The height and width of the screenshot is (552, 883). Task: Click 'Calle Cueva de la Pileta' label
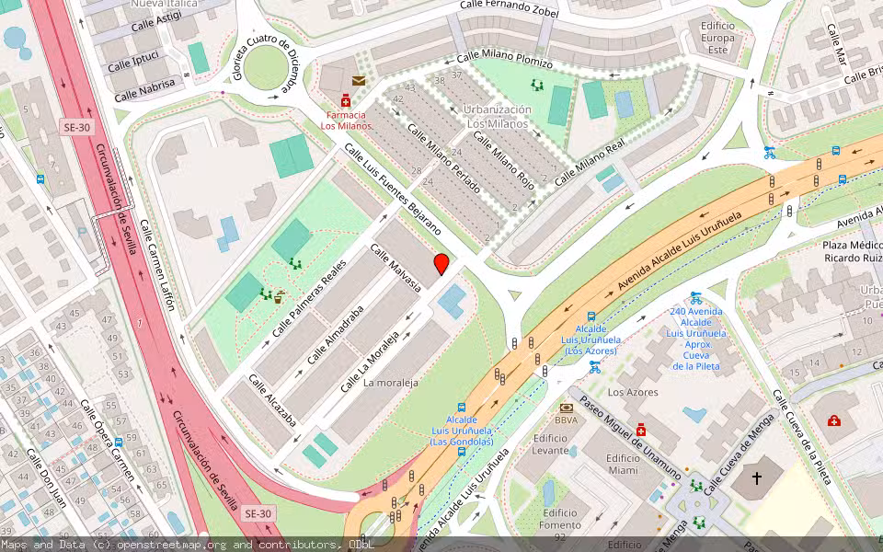tap(802, 436)
